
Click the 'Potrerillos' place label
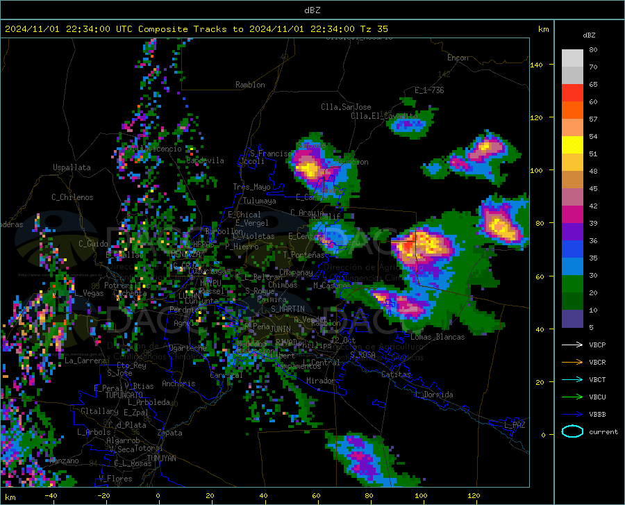pyautogui.click(x=127, y=285)
